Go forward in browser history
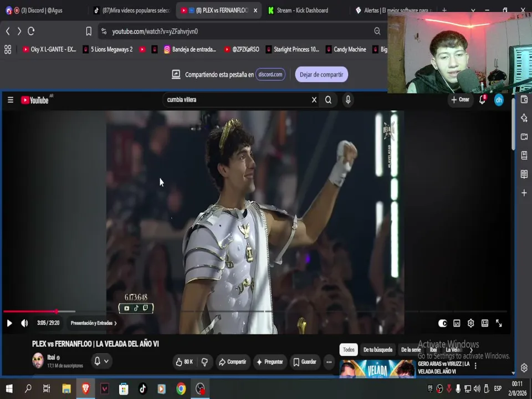This screenshot has width=532, height=399. 19,32
